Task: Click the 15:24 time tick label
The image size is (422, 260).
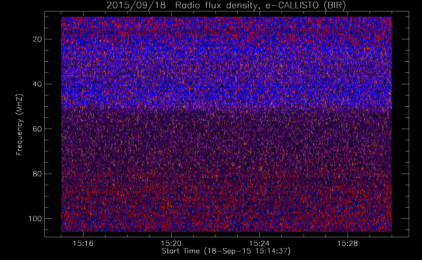Action: click(260, 244)
